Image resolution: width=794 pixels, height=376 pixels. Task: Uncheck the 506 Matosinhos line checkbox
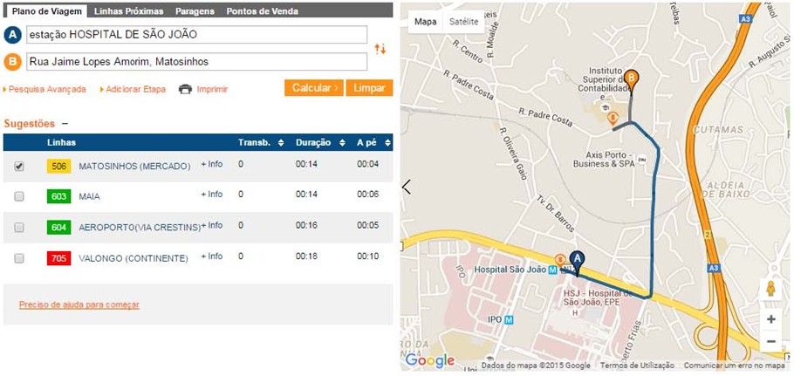click(x=19, y=166)
